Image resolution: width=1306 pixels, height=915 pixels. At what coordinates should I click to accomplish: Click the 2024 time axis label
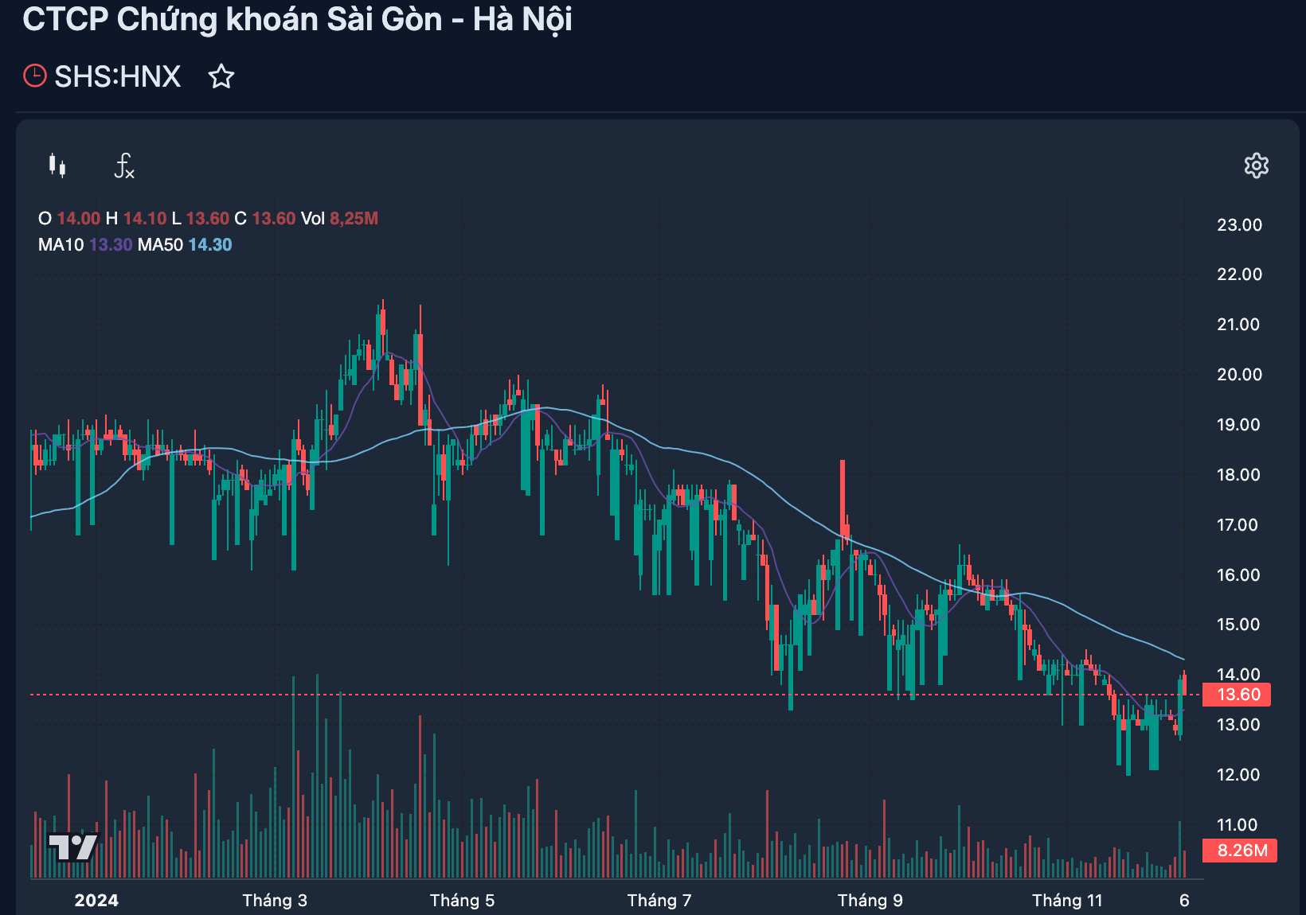pos(96,901)
